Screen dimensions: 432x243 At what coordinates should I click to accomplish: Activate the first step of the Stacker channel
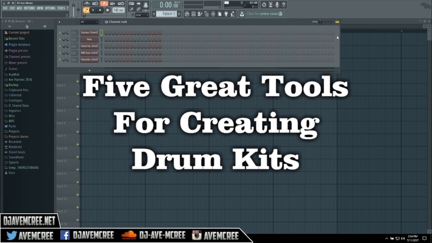tap(106, 32)
